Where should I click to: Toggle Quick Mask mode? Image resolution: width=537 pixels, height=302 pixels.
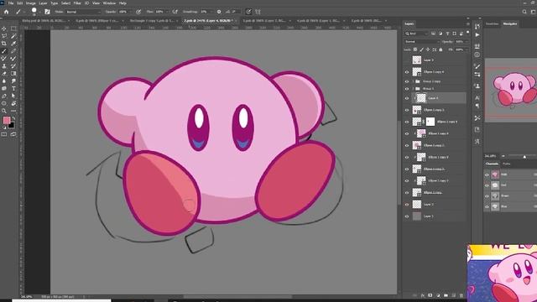(4, 134)
